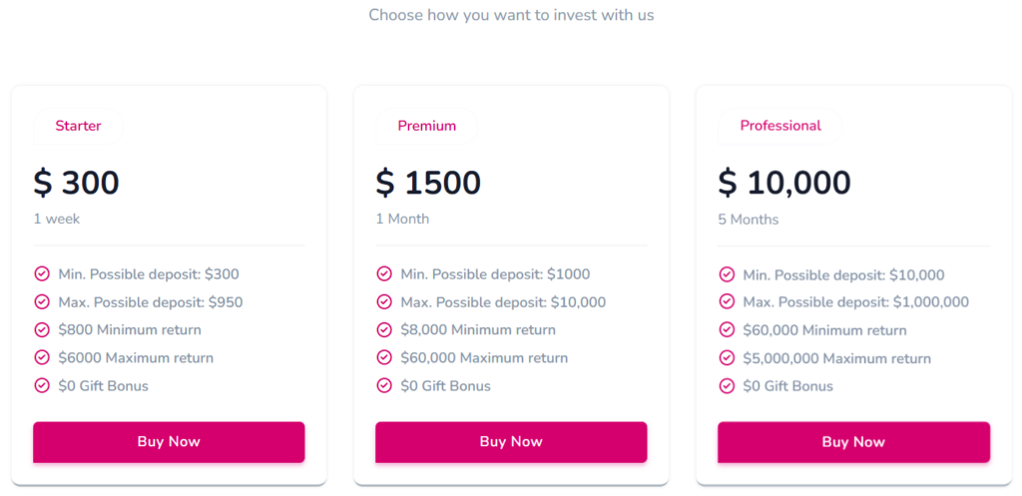Click check icon beside Min. Possible deposit: $300
Screen dimensions: 1022x496
pyautogui.click(x=42, y=273)
